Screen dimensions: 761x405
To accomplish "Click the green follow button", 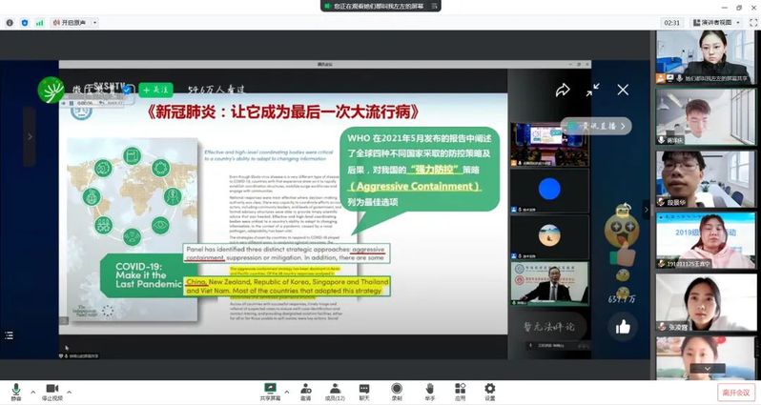I will click(x=155, y=91).
